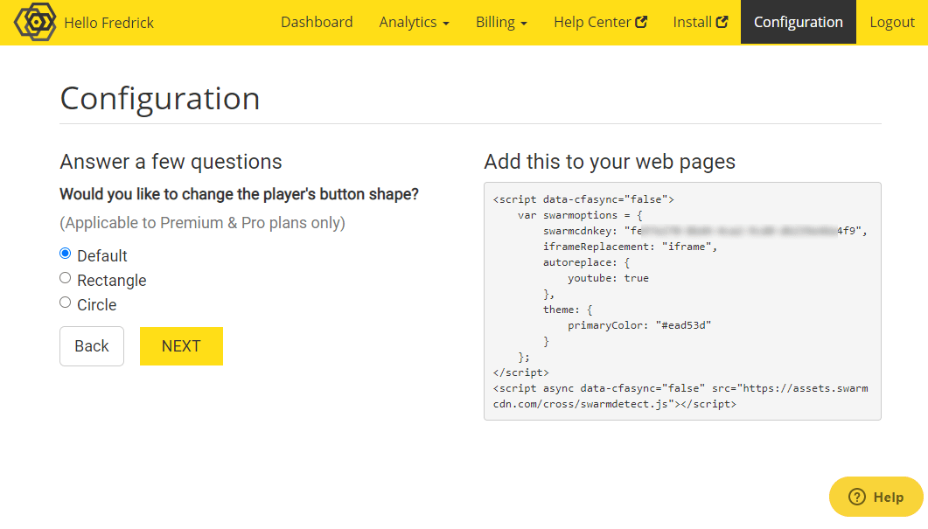Click the 'theme: {' code line
The image size is (928, 529).
click(568, 310)
